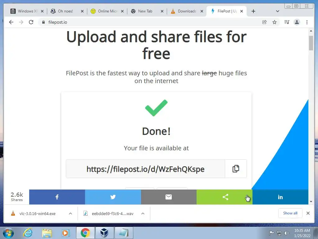This screenshot has width=318, height=239.
Task: View site security lock info
Action: pyautogui.click(x=43, y=22)
